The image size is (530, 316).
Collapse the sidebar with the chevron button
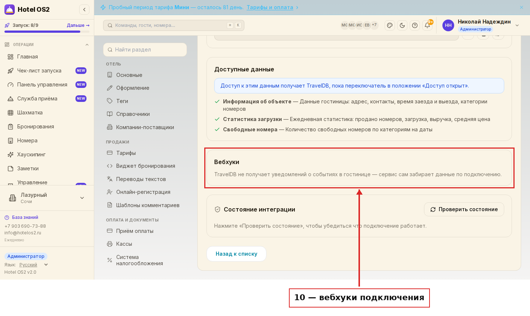click(x=84, y=10)
